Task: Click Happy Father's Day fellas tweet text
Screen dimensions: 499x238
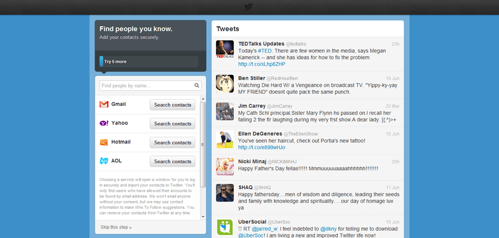Action: tap(308, 168)
